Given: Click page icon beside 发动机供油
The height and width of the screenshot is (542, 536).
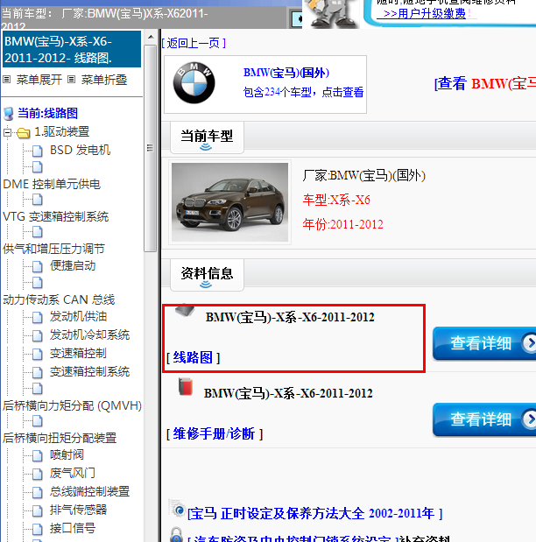Looking at the screenshot, I should (38, 317).
